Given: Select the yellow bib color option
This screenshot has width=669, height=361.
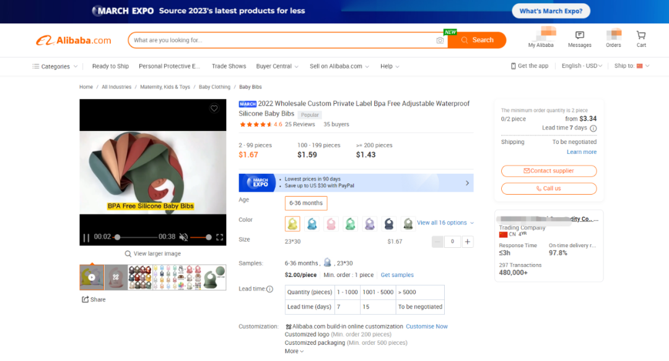Looking at the screenshot, I should coord(292,224).
